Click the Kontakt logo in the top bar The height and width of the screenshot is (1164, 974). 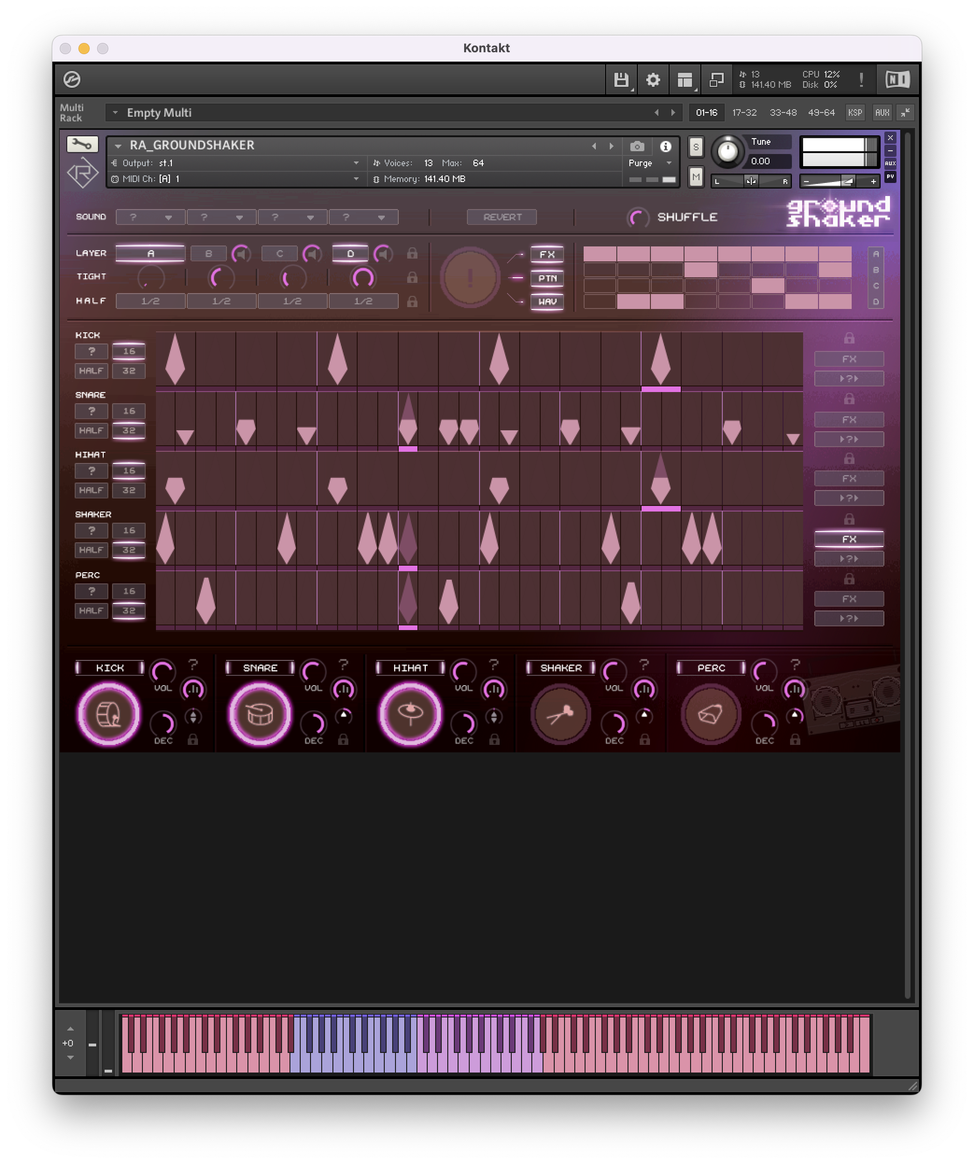coord(72,79)
